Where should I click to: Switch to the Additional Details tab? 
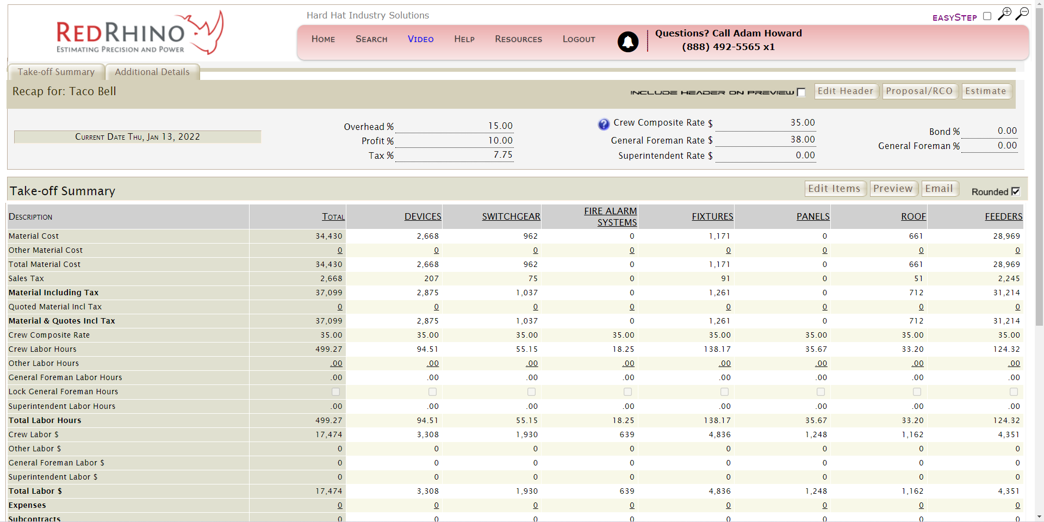tap(152, 72)
